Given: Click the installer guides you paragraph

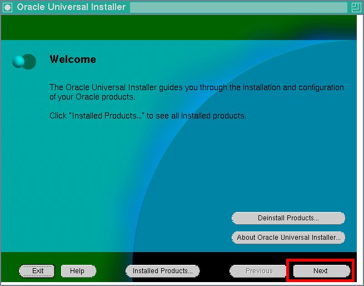Looking at the screenshot, I should [x=196, y=92].
